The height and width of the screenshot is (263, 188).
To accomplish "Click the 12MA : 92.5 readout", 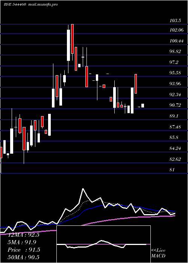I will [x=24, y=235].
